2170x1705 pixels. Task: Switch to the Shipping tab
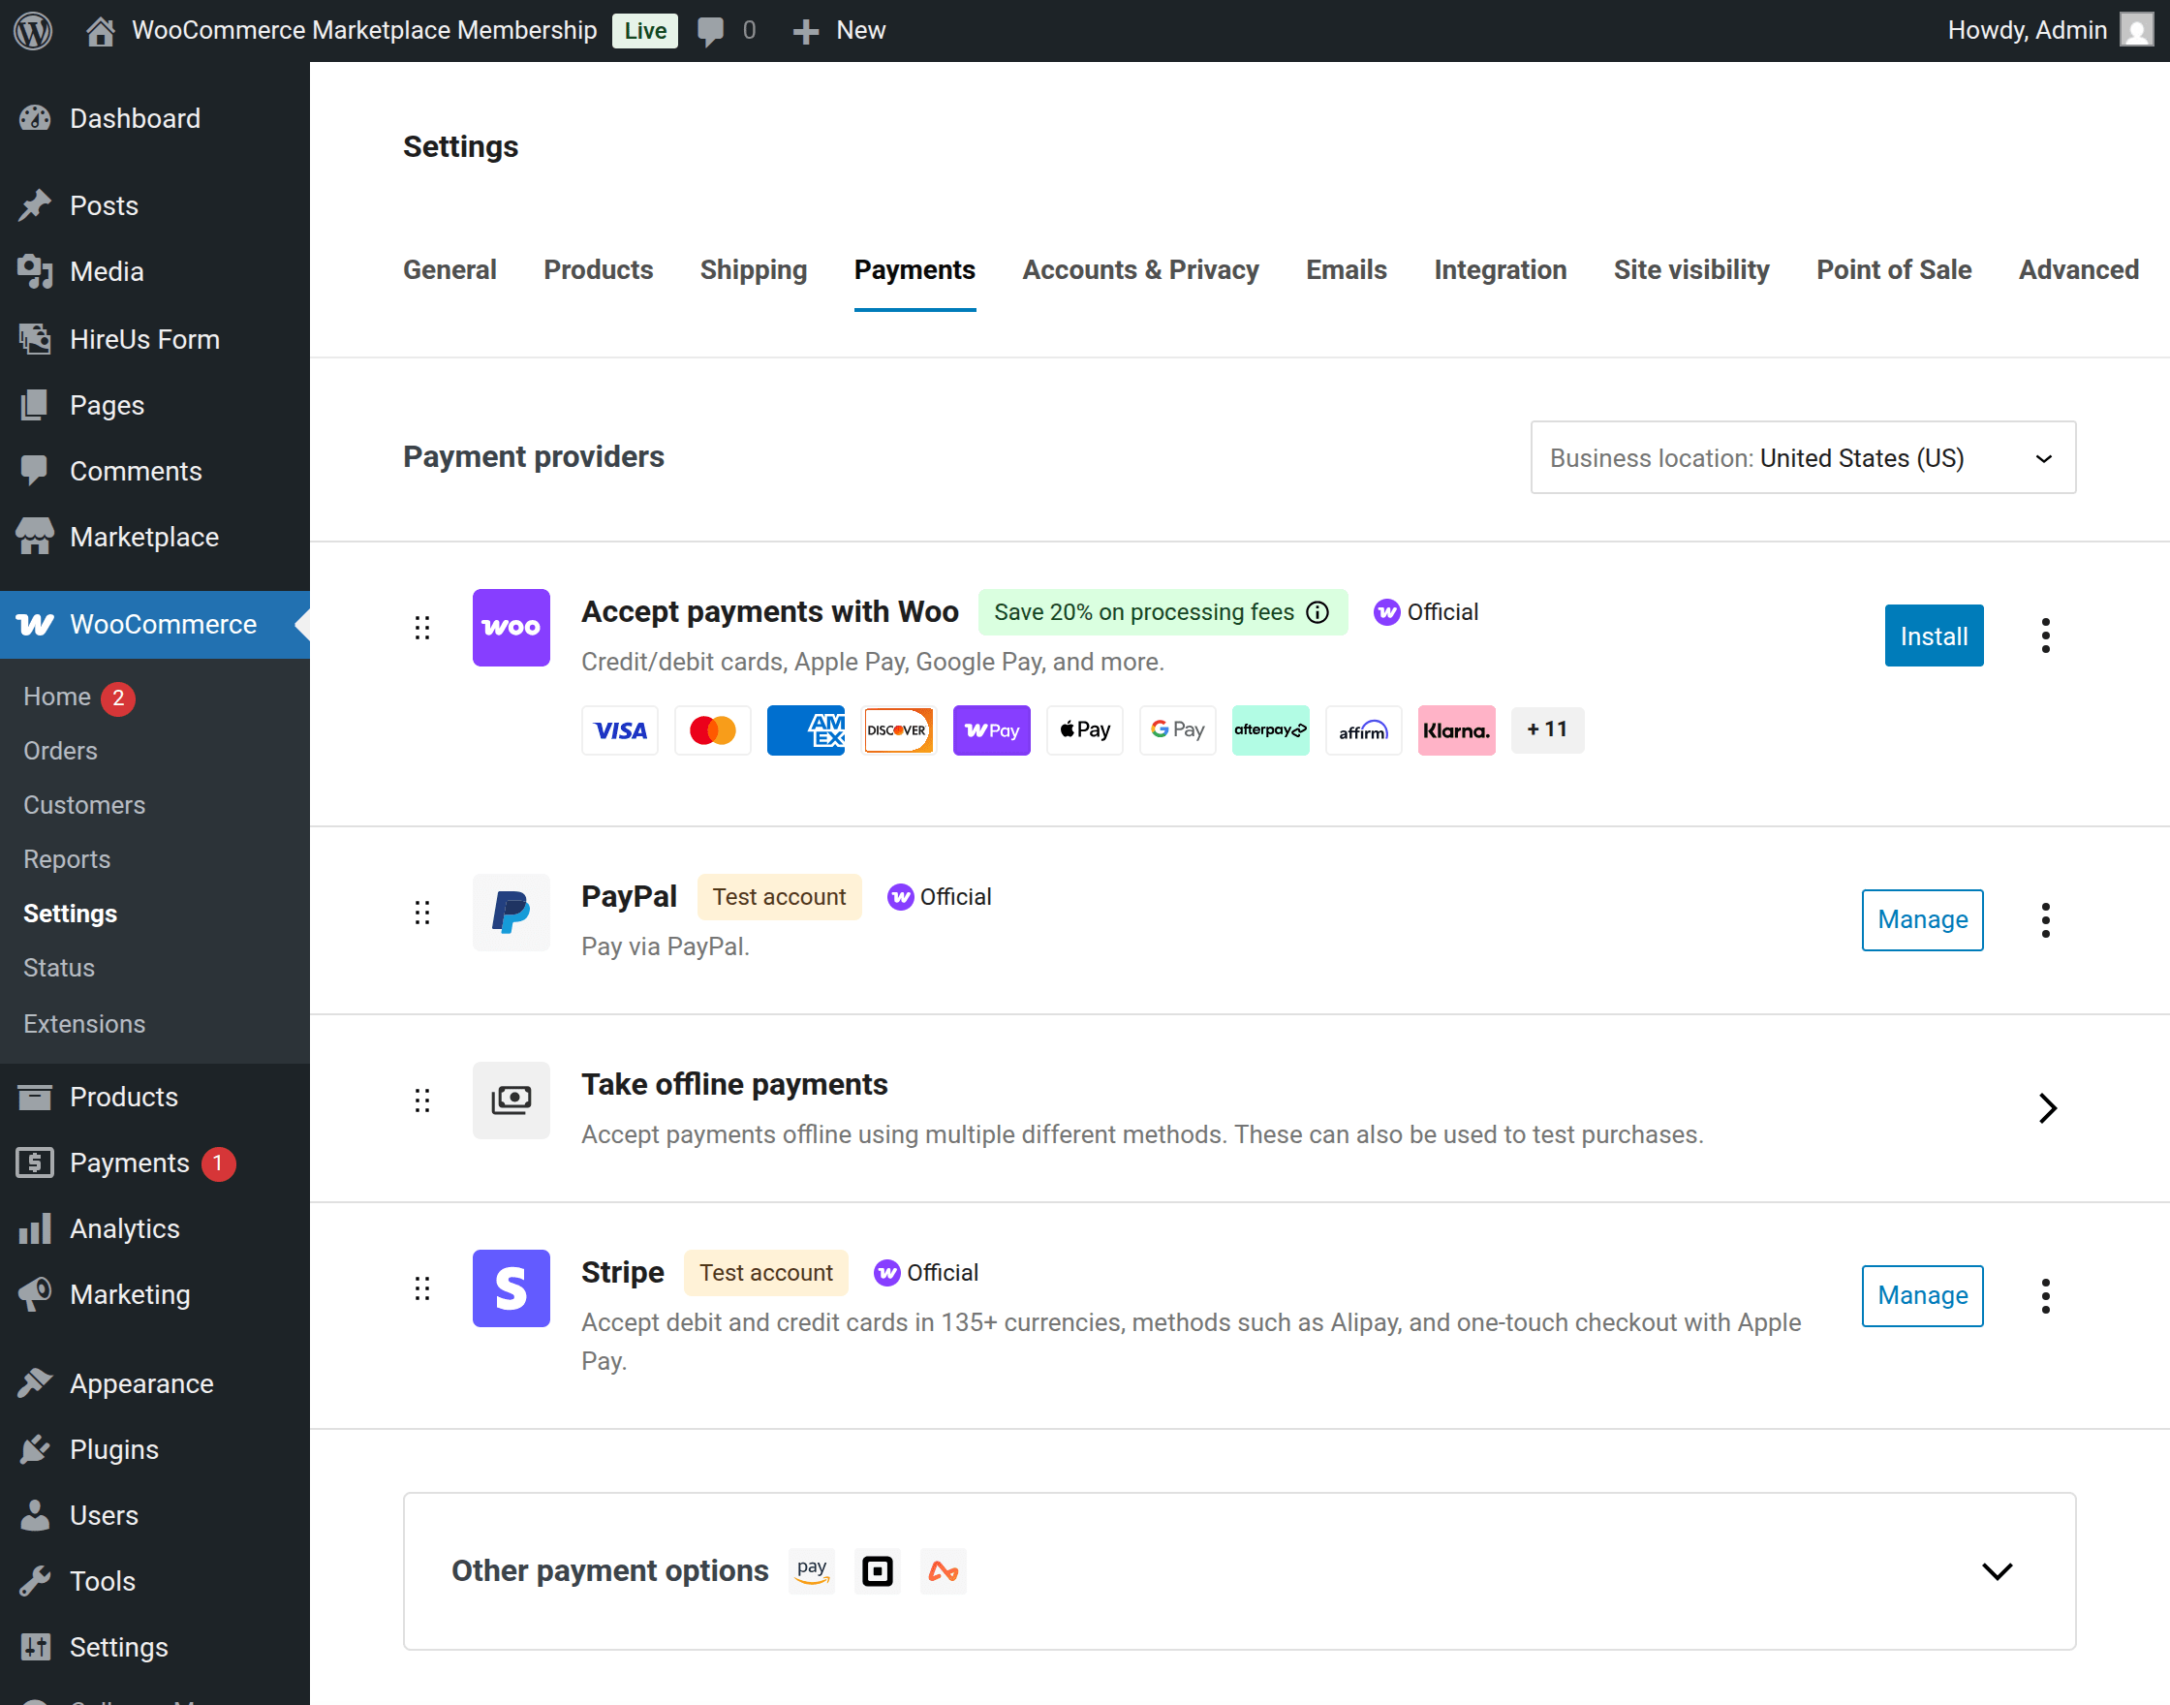753,269
